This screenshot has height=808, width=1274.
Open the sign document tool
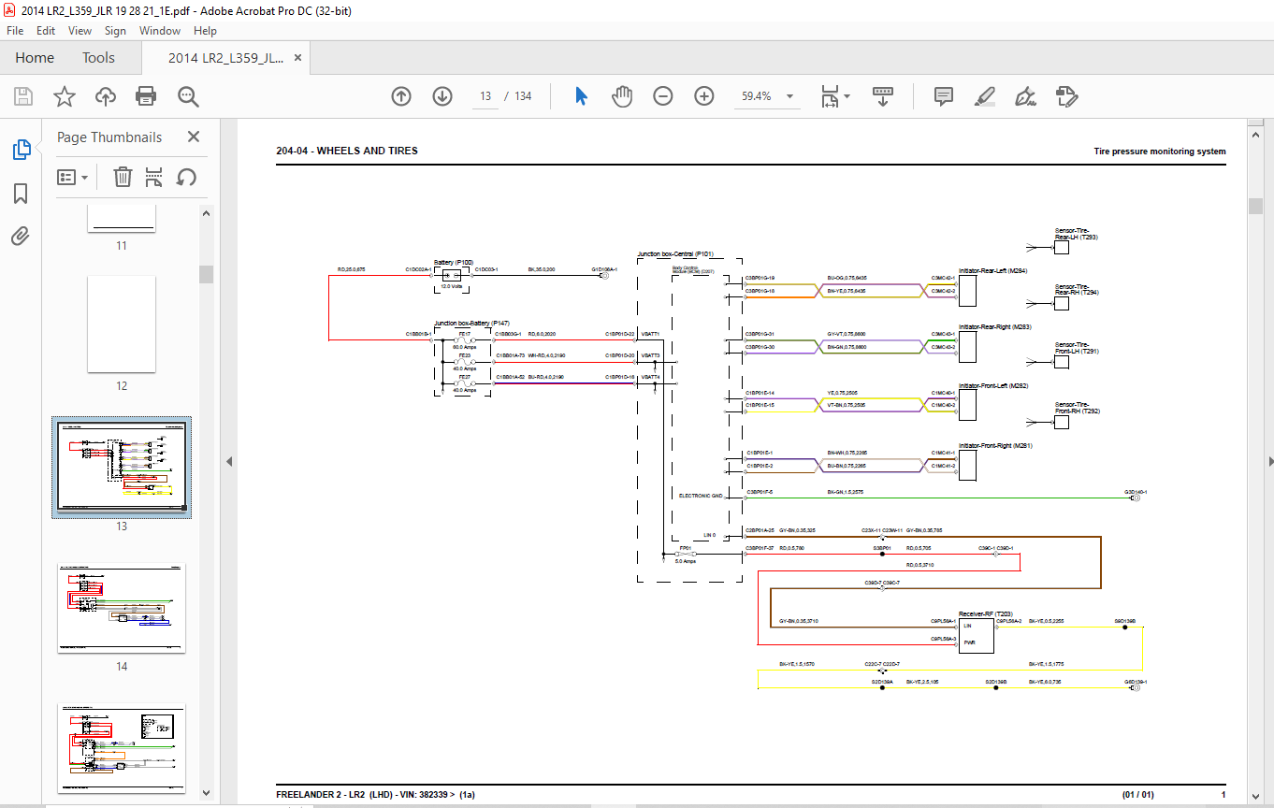[x=1025, y=96]
